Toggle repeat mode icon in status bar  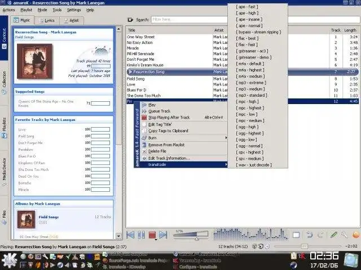pyautogui.click(x=261, y=246)
